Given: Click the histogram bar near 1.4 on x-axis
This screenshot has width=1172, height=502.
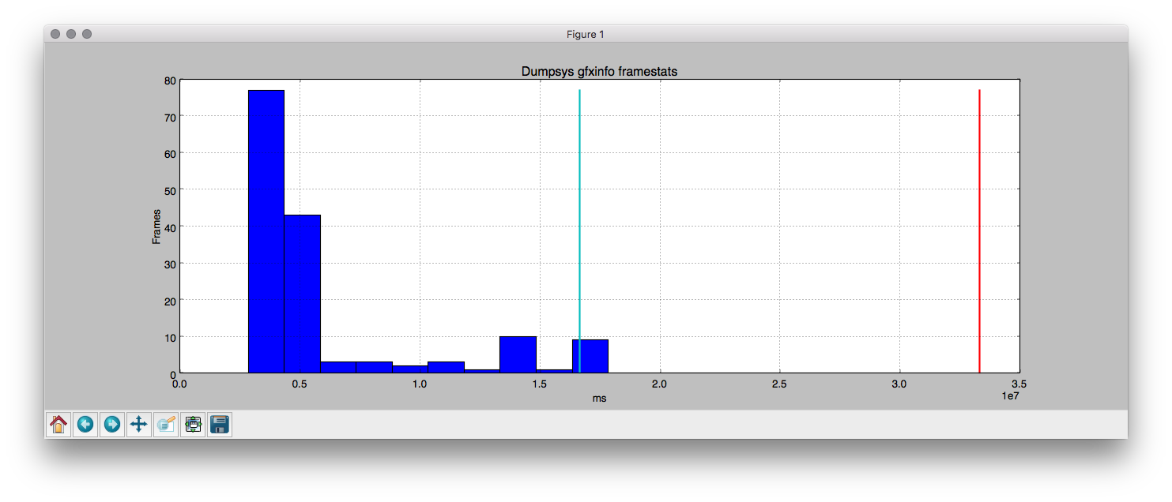Looking at the screenshot, I should (518, 354).
